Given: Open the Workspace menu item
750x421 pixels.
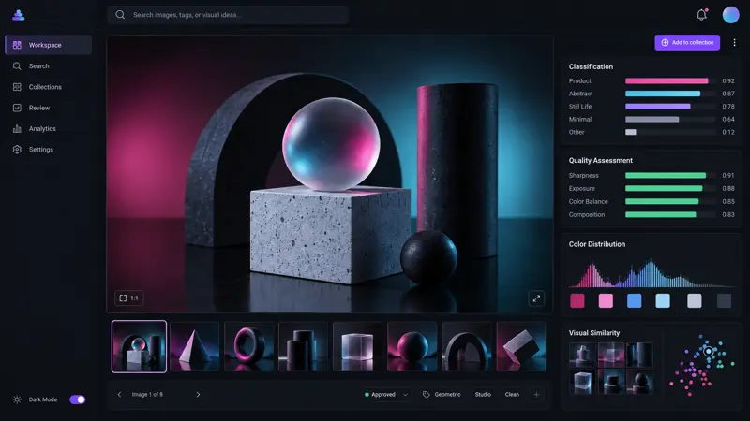Looking at the screenshot, I should (x=49, y=45).
